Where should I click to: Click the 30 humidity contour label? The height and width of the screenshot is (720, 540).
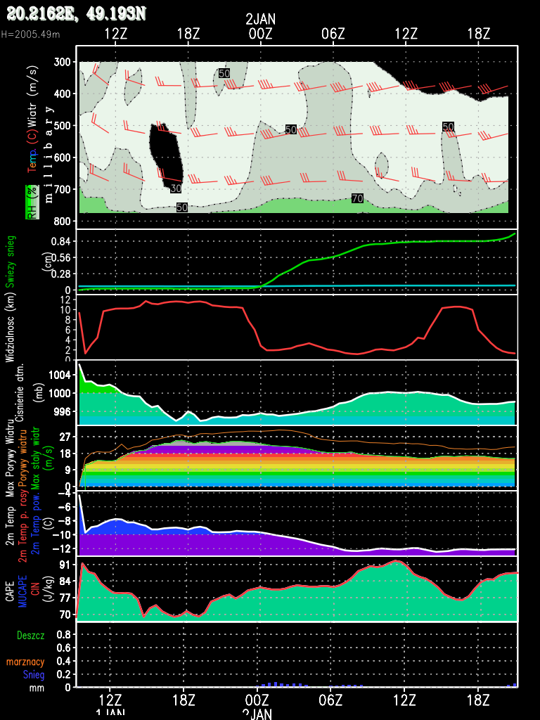point(176,188)
